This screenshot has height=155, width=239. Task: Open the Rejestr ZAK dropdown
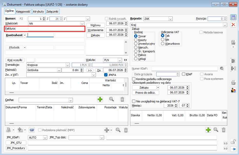coord(170,19)
